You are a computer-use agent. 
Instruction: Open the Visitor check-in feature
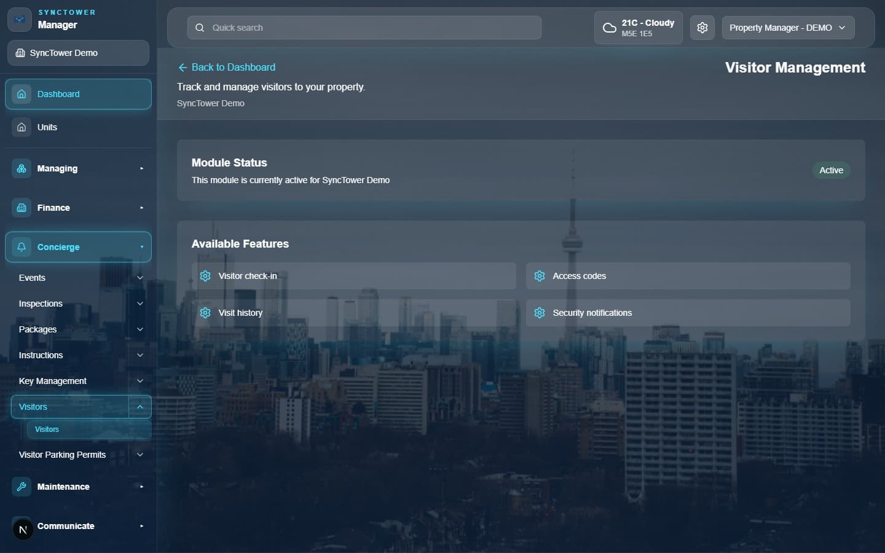coord(353,276)
